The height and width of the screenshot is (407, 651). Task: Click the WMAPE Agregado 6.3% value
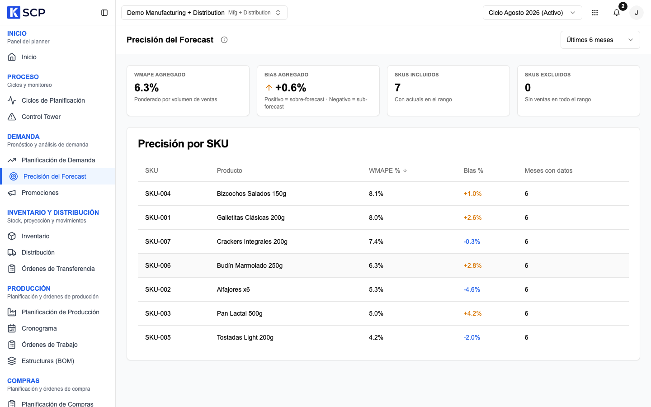pos(146,87)
